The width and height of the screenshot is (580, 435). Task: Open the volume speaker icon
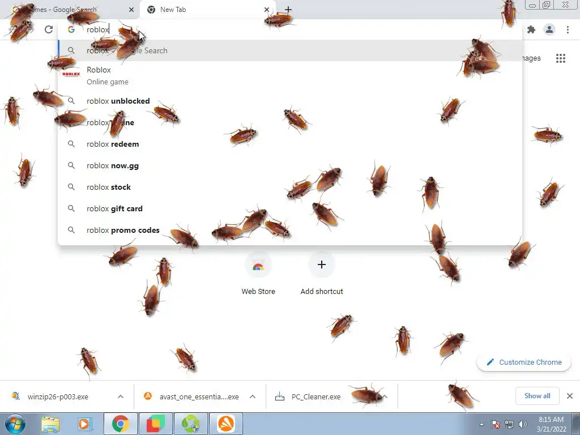coord(523,424)
